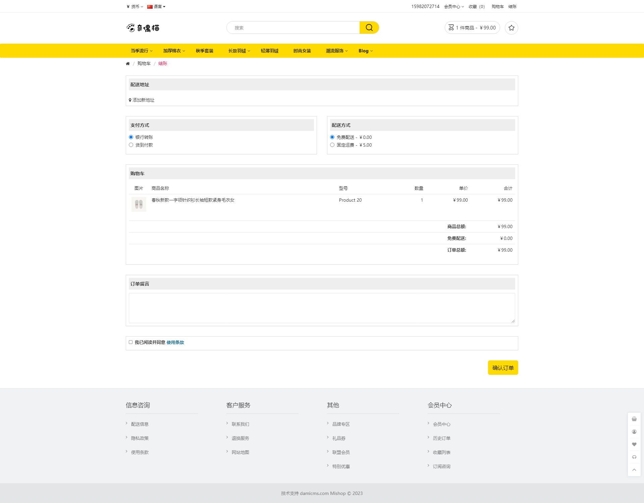Tick the agree to terms checkbox
The width and height of the screenshot is (644, 503).
[x=130, y=342]
